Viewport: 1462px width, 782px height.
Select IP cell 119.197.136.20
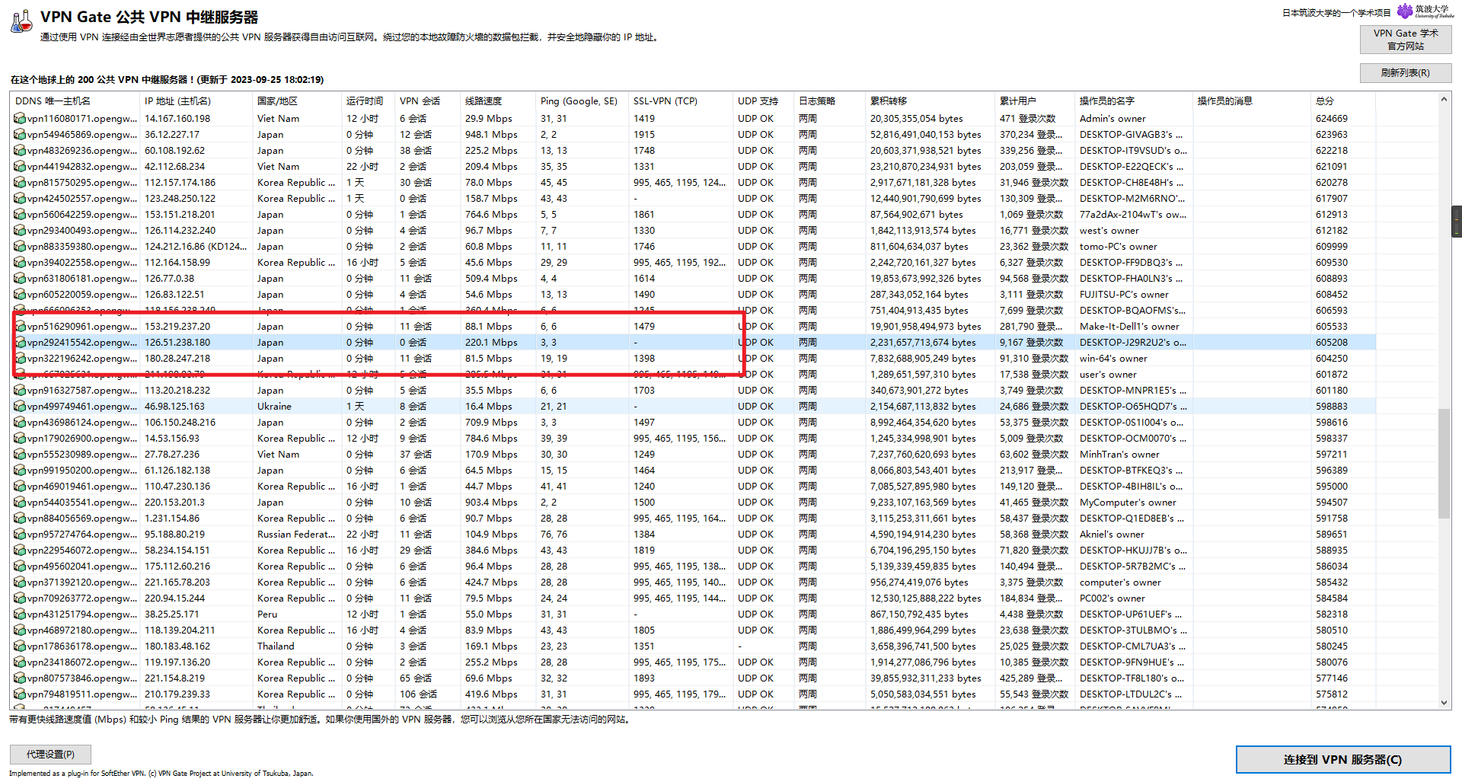point(177,662)
